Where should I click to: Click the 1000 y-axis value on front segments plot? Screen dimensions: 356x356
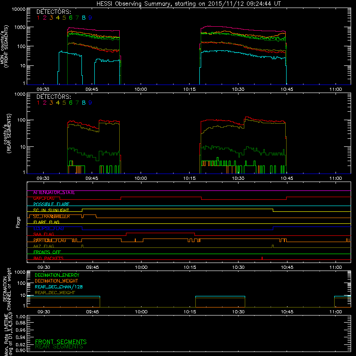(20, 27)
